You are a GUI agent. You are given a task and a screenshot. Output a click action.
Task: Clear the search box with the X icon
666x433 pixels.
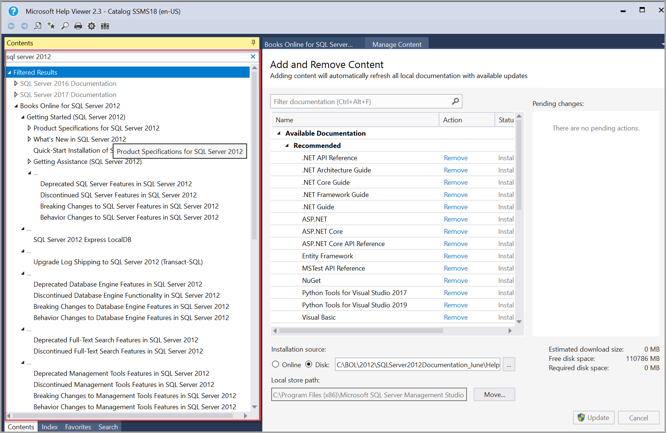tap(253, 56)
